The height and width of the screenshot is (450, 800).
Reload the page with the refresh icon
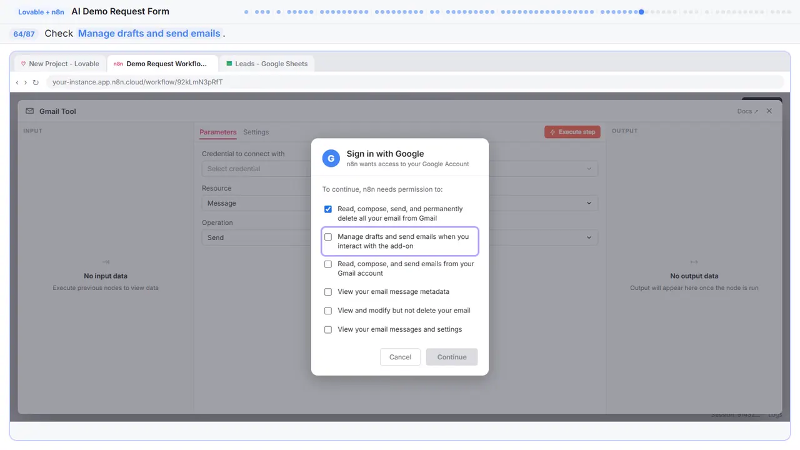coord(36,82)
